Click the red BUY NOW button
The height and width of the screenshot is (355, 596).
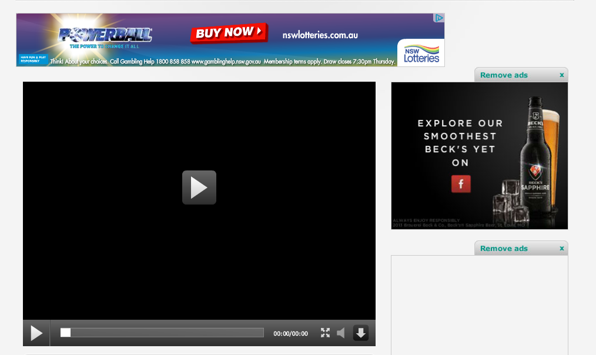229,33
